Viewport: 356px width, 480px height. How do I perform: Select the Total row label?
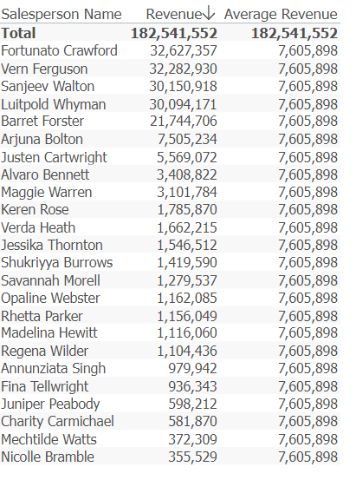coord(18,33)
